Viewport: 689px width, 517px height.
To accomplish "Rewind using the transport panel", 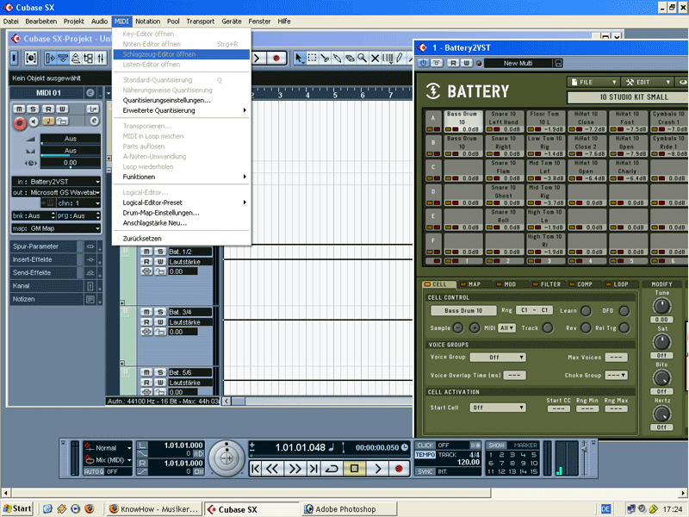I will [x=272, y=469].
